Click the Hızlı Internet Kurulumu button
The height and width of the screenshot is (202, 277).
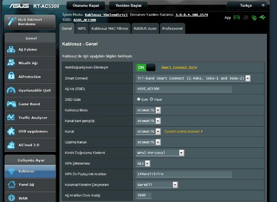click(x=30, y=22)
